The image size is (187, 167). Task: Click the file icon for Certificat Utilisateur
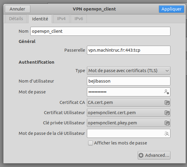point(167,113)
